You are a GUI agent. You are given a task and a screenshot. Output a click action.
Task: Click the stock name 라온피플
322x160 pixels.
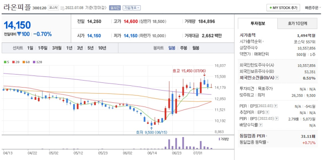(x=17, y=7)
